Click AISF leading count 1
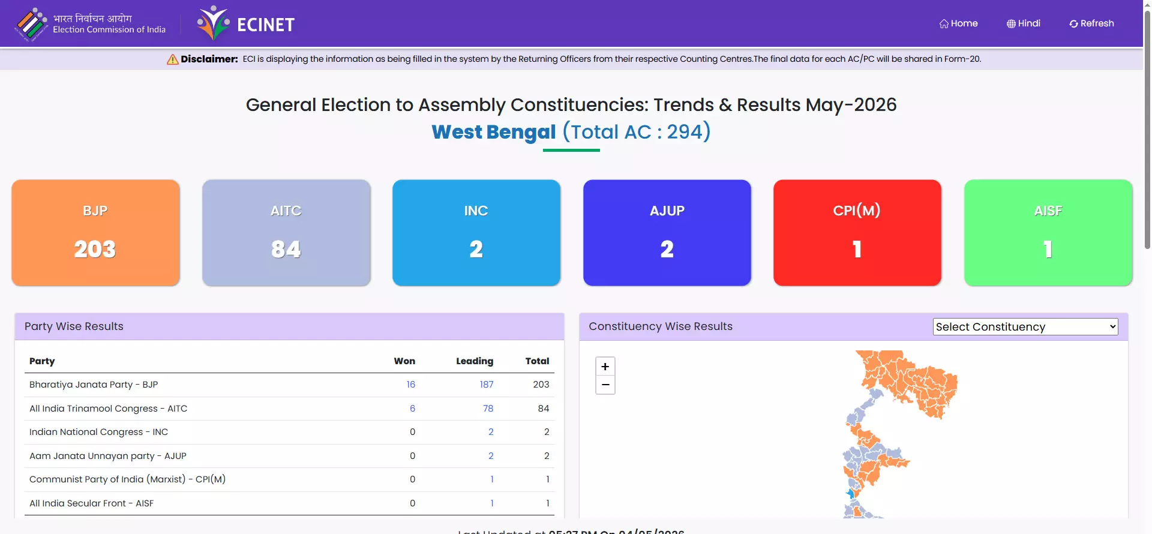 [x=492, y=503]
